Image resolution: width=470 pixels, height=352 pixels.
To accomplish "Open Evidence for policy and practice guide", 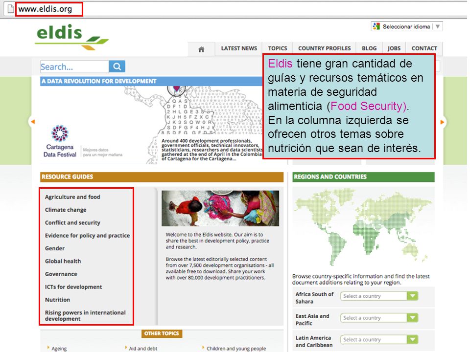I will [87, 236].
